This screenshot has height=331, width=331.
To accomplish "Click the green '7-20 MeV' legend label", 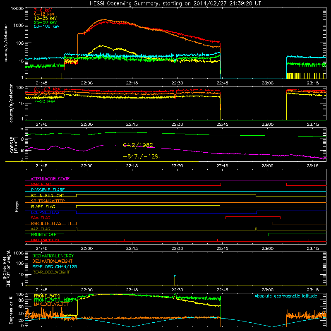I will [44, 101].
